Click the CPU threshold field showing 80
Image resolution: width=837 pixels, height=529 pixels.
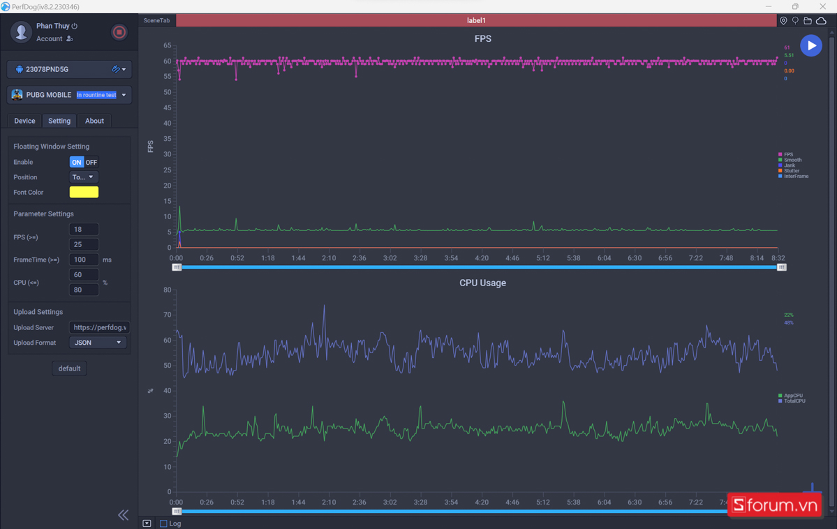(x=84, y=290)
